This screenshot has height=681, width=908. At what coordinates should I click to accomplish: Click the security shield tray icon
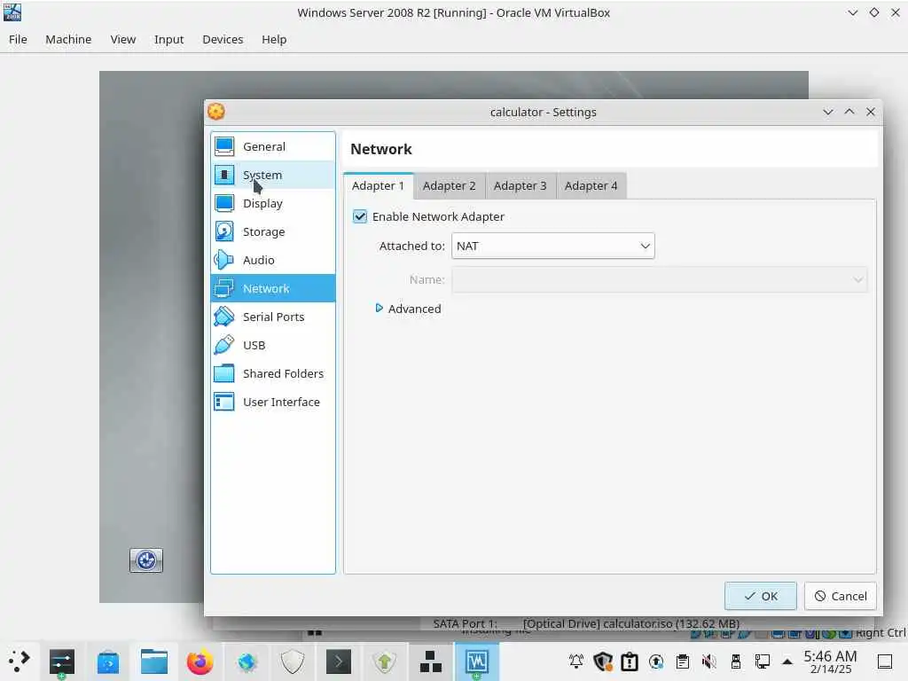tap(603, 661)
